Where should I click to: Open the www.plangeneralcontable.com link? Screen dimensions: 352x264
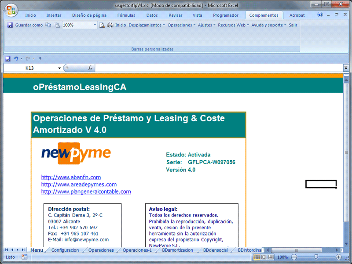(86, 192)
